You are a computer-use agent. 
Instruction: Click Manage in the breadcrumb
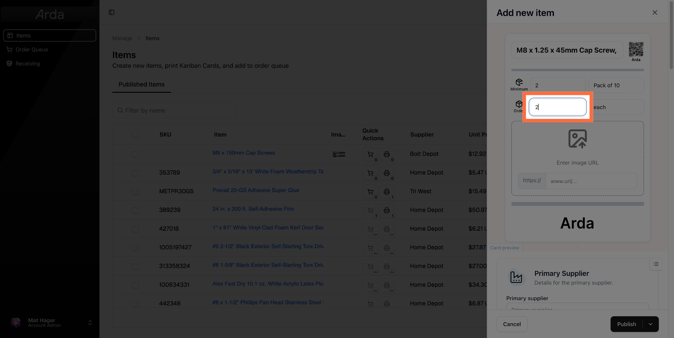point(122,38)
